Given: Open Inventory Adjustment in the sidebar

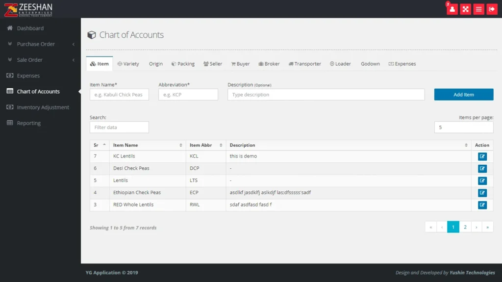Looking at the screenshot, I should pyautogui.click(x=43, y=107).
